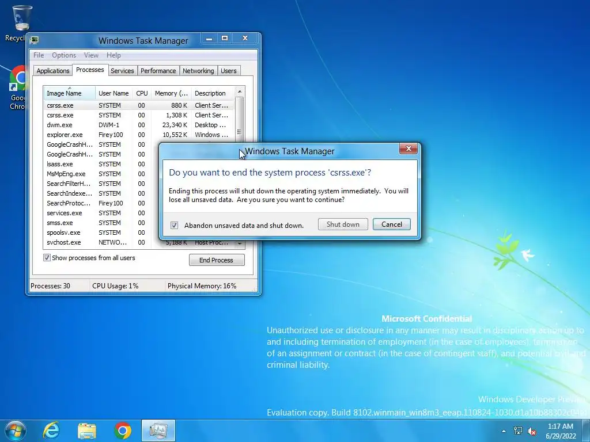Select the SearchIndexe... process row
The height and width of the screenshot is (442, 590).
click(101, 193)
